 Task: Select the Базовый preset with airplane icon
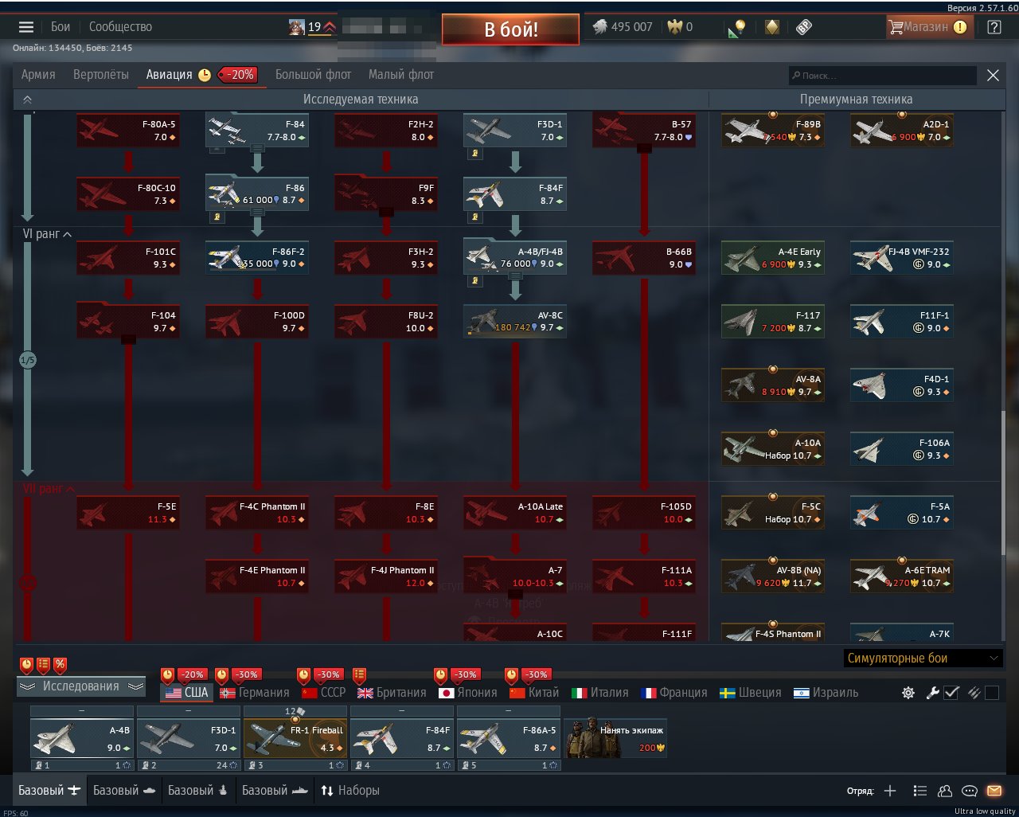coord(49,791)
